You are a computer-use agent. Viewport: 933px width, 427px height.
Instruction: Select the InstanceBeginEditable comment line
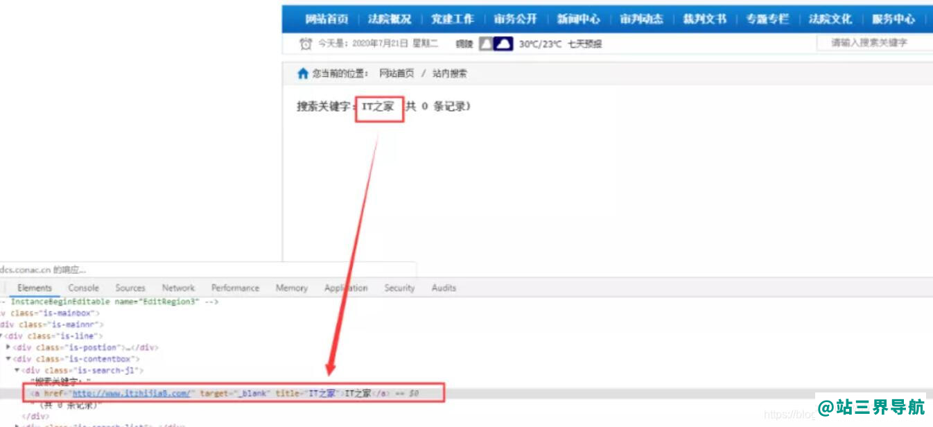111,302
